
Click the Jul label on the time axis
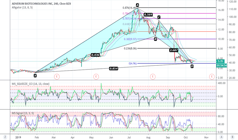coord(129,137)
